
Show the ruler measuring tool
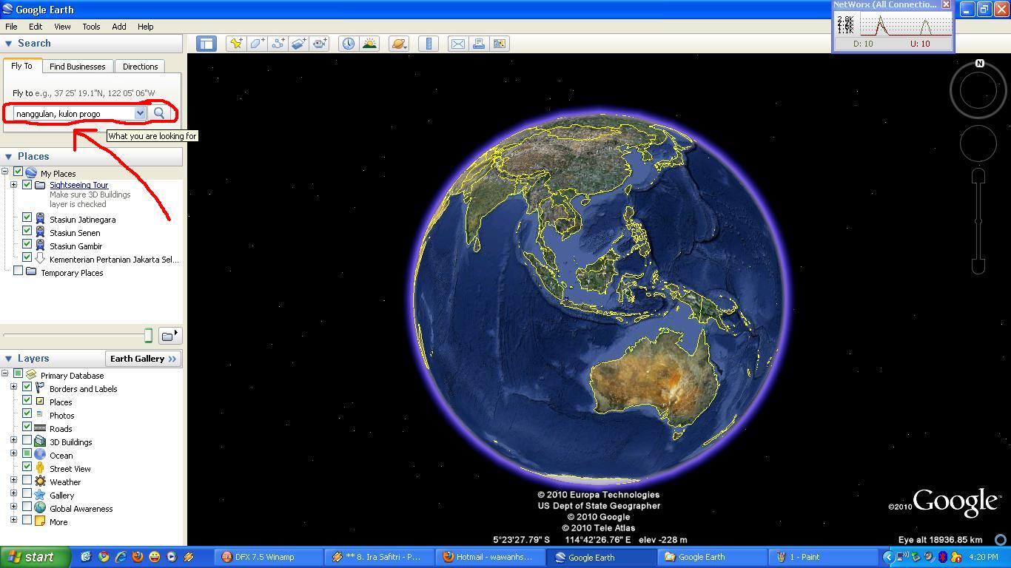(429, 44)
